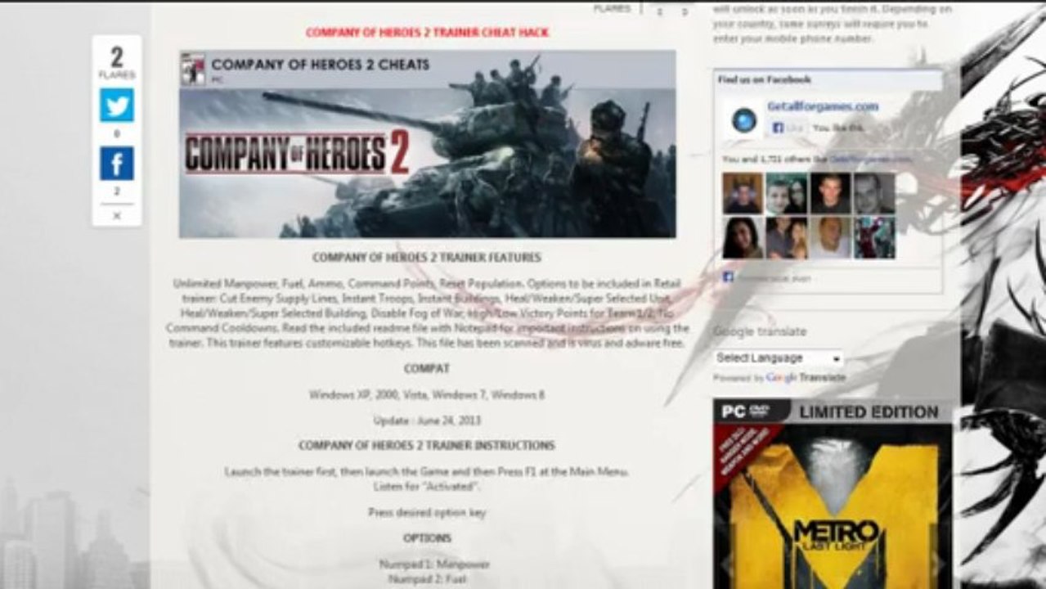Image resolution: width=1046 pixels, height=589 pixels.
Task: Click the Google Translate powered-by link
Action: pos(806,378)
